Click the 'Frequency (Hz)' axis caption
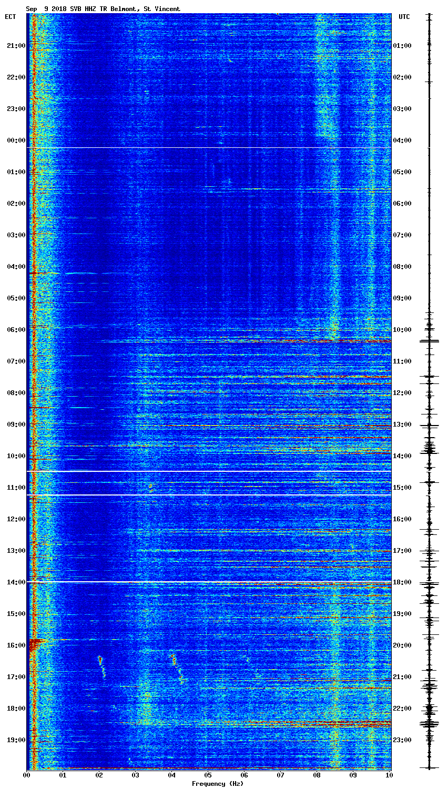448x789 pixels. pyautogui.click(x=218, y=784)
